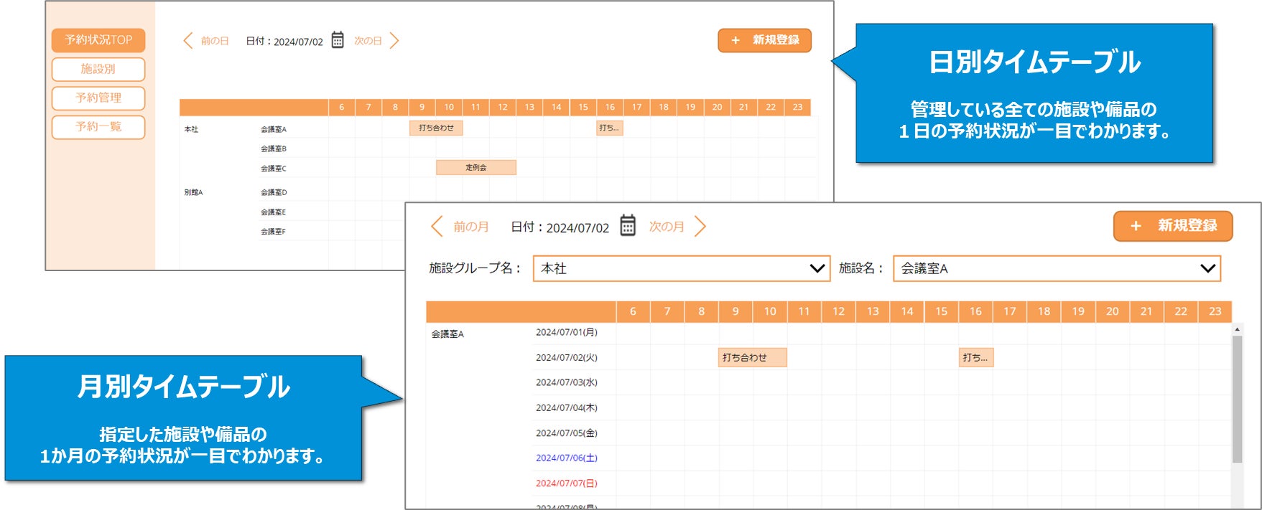The height and width of the screenshot is (510, 1262).
Task: Click 本社 group label in daily timetable
Action: [x=191, y=129]
